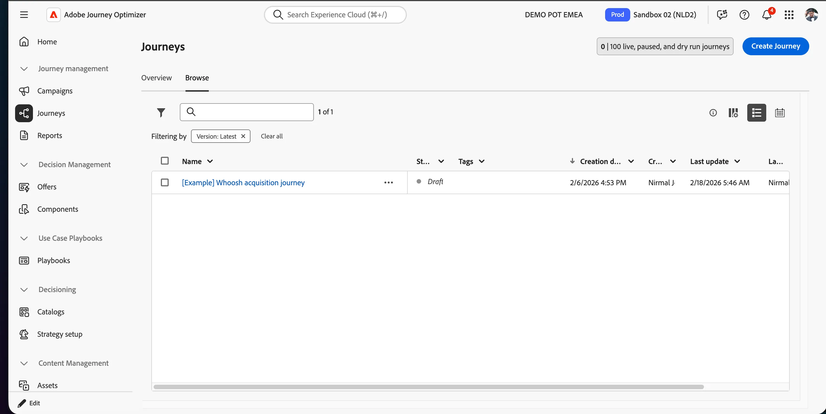Viewport: 826px width, 414px height.
Task: Open the feedback chat icon
Action: point(722,15)
